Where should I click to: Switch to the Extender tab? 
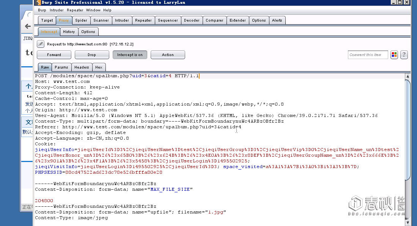coord(238,20)
